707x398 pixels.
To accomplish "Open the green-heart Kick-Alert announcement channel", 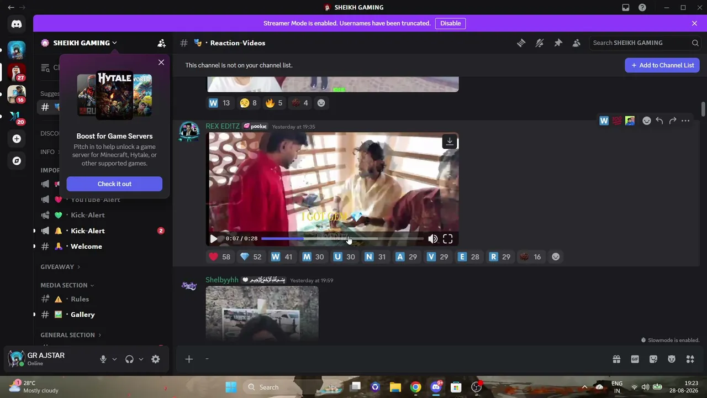I will pos(102,215).
